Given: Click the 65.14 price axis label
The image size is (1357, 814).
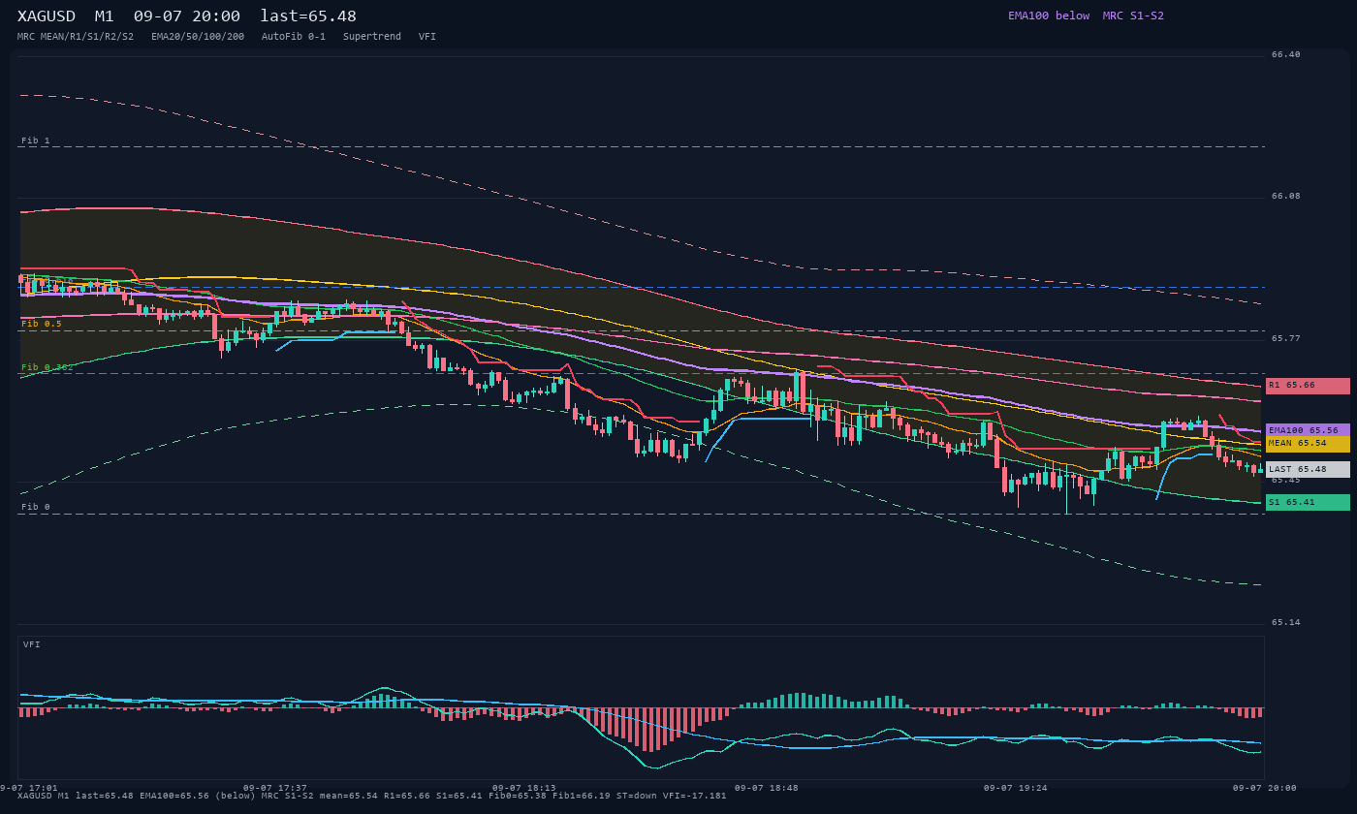Looking at the screenshot, I should [1286, 622].
